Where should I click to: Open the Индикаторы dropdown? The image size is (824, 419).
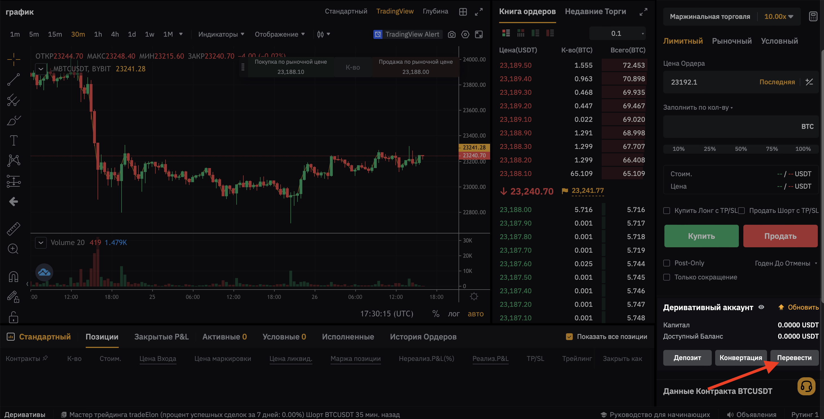click(221, 34)
